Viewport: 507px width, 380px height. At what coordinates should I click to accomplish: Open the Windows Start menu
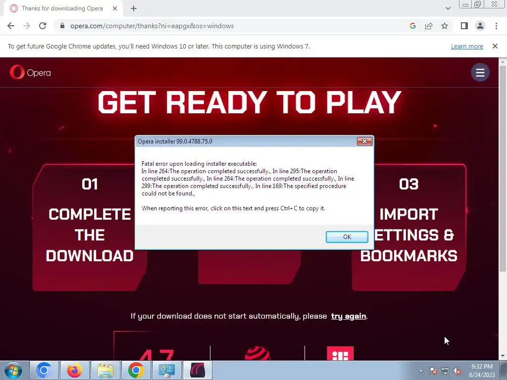[x=13, y=370]
